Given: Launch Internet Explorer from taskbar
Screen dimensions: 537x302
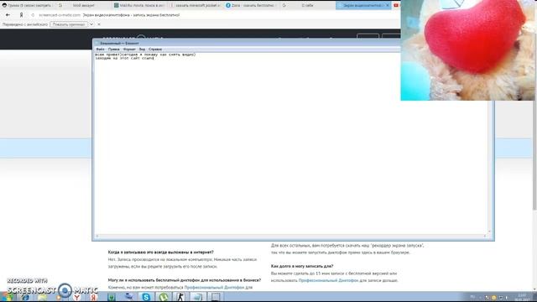Looking at the screenshot, I should click(x=25, y=297).
